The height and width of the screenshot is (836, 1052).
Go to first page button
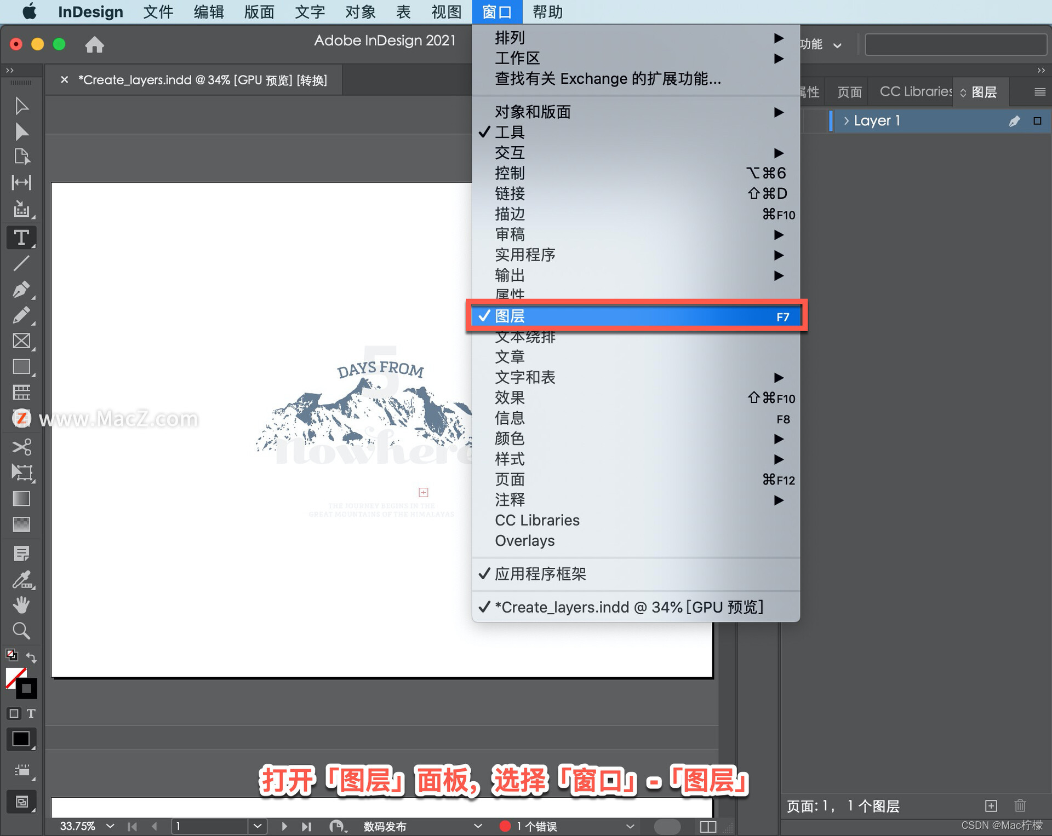(x=132, y=826)
